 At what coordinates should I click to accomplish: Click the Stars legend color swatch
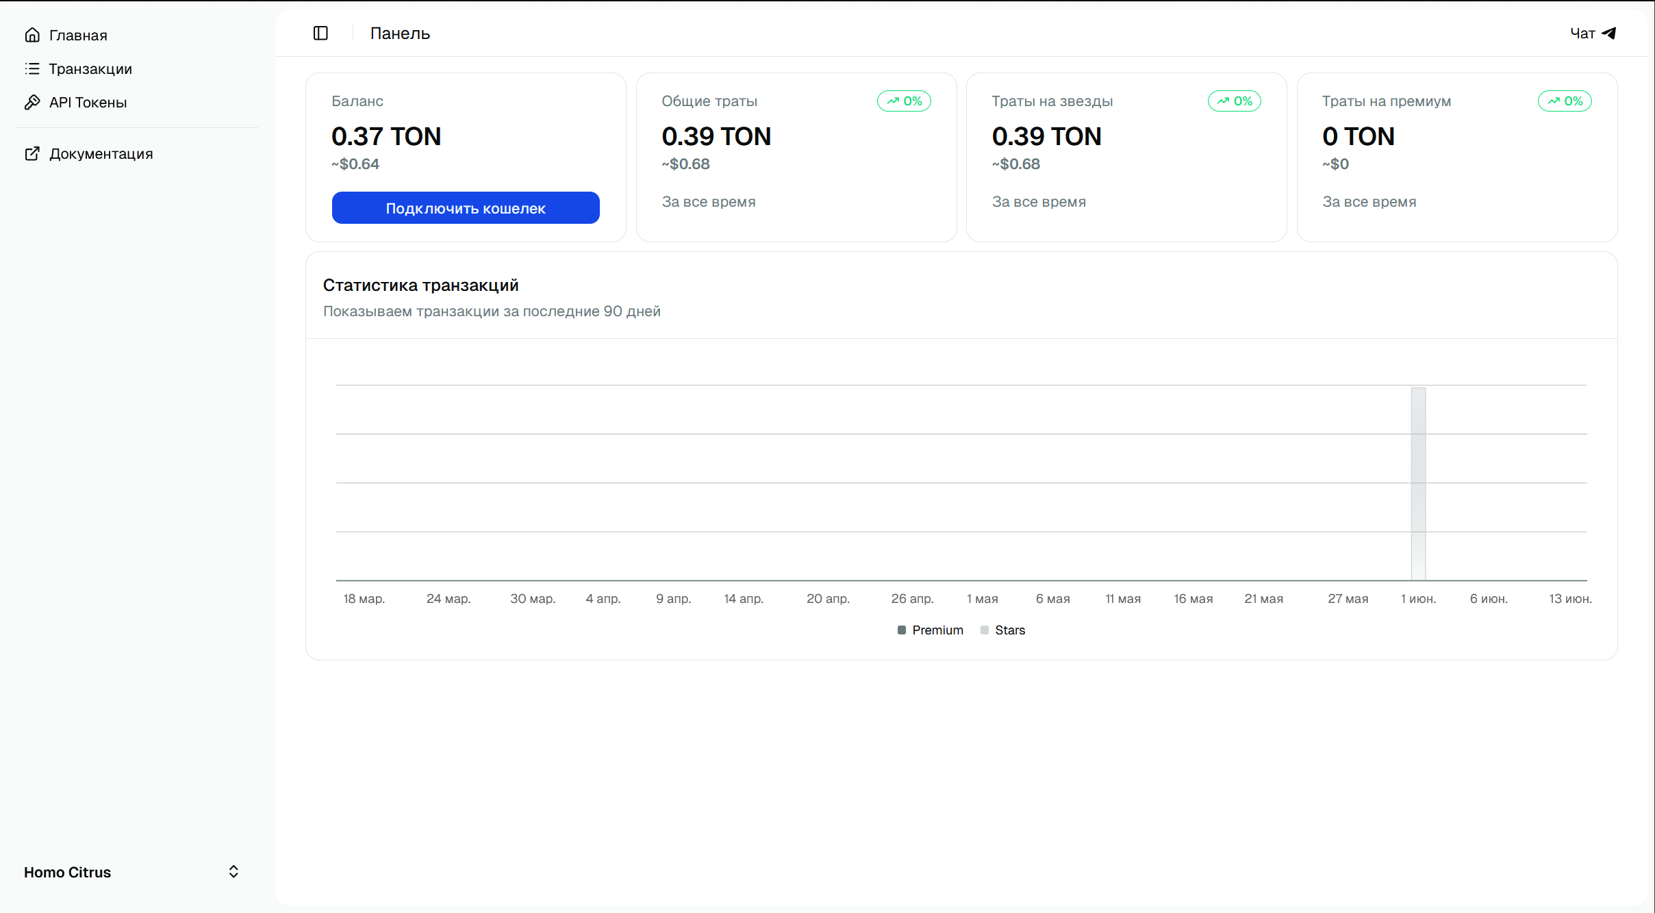(985, 630)
